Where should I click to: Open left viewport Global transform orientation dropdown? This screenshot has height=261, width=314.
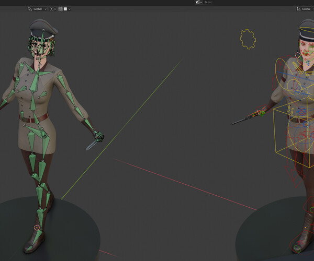pyautogui.click(x=37, y=9)
